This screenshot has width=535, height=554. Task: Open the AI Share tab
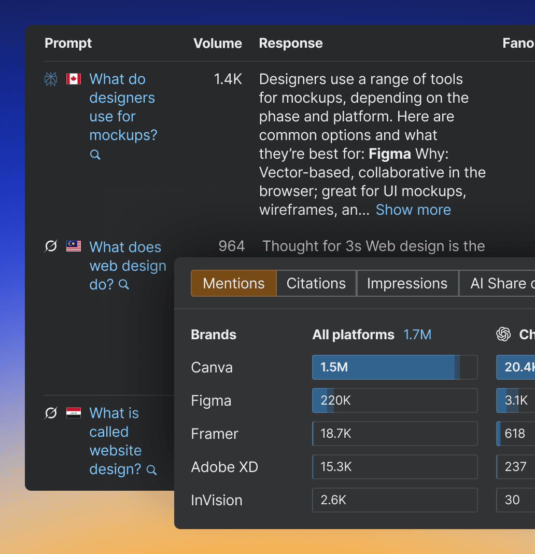[497, 283]
